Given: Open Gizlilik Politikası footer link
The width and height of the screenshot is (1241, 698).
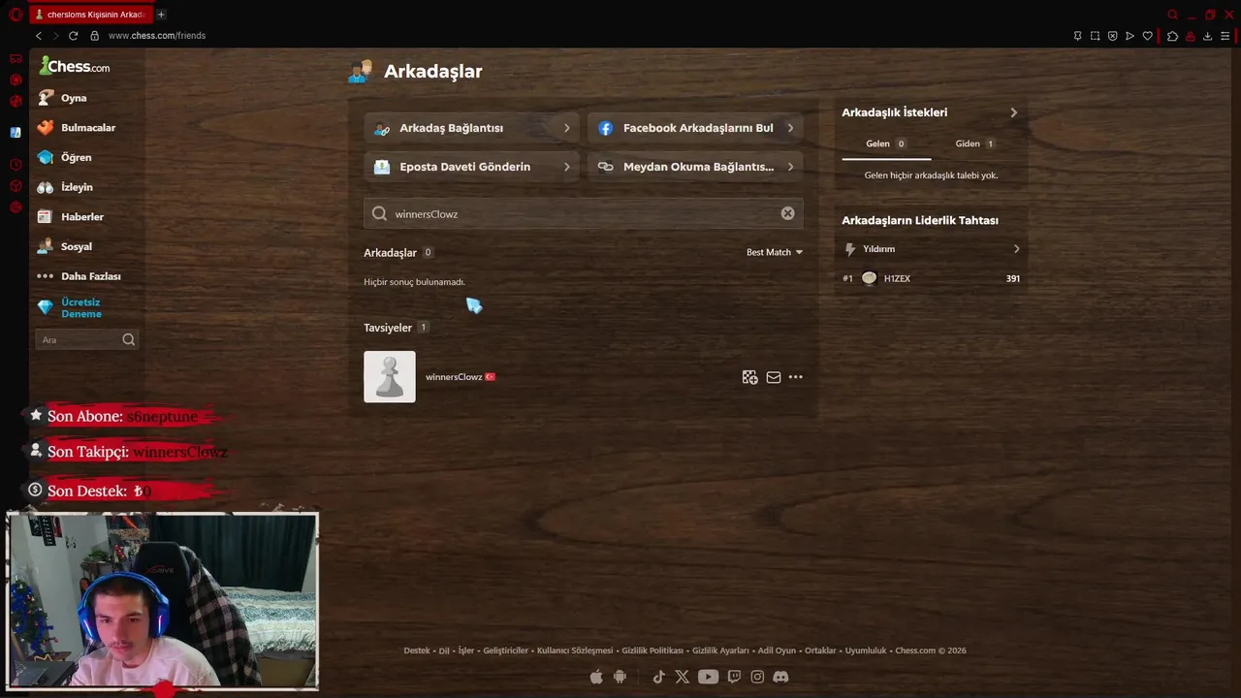Looking at the screenshot, I should point(652,650).
